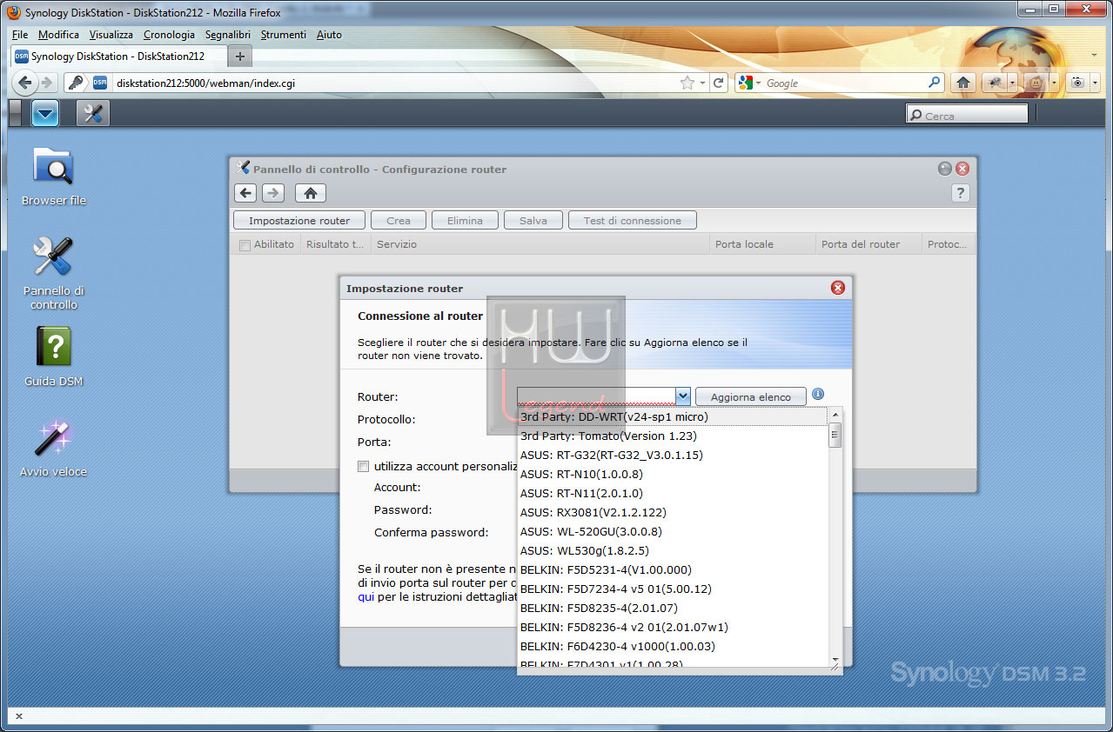This screenshot has width=1113, height=732.
Task: Click the key icon in the address bar
Action: pyautogui.click(x=77, y=83)
